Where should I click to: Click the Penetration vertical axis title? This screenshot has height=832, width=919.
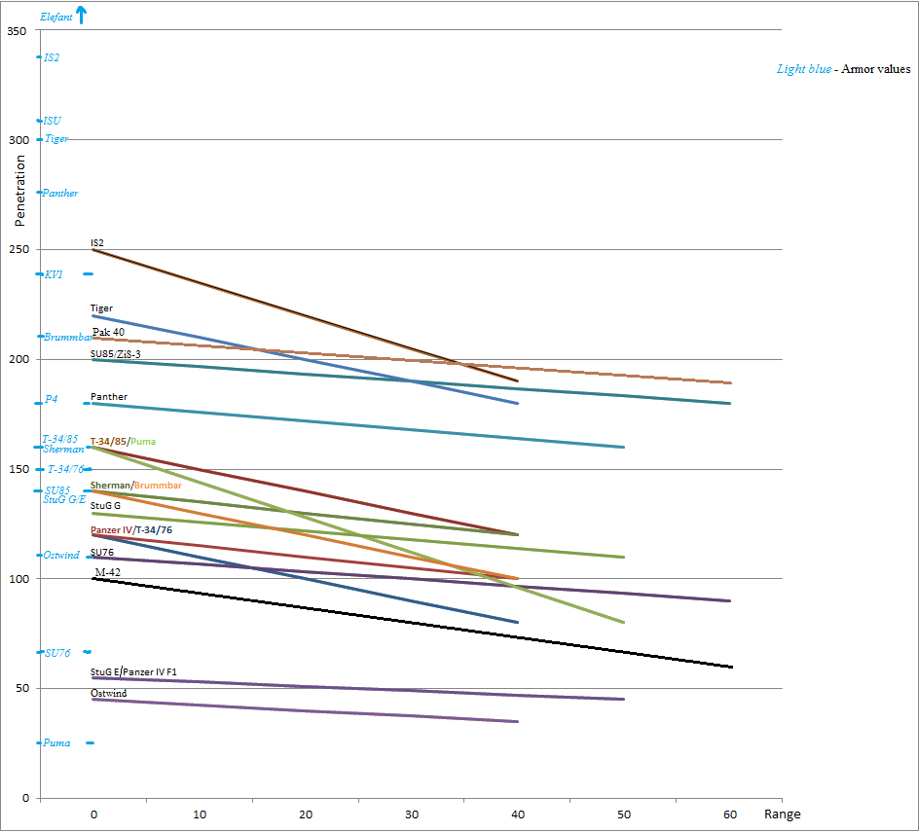19,188
